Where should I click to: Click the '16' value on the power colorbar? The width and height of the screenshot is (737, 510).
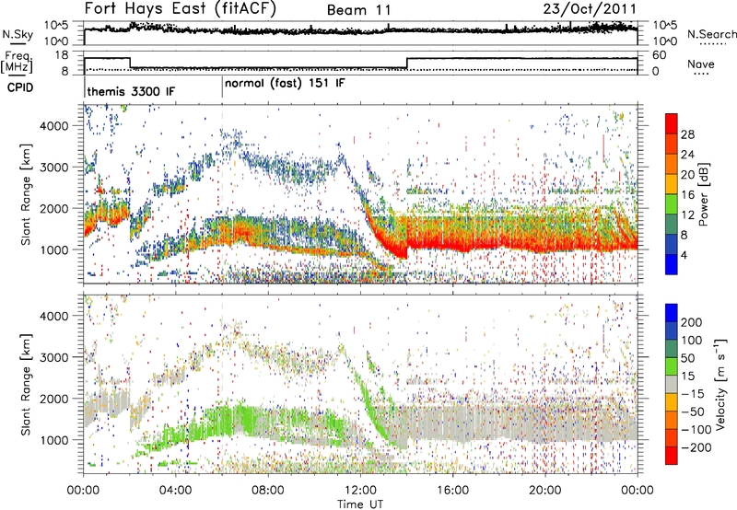click(687, 195)
